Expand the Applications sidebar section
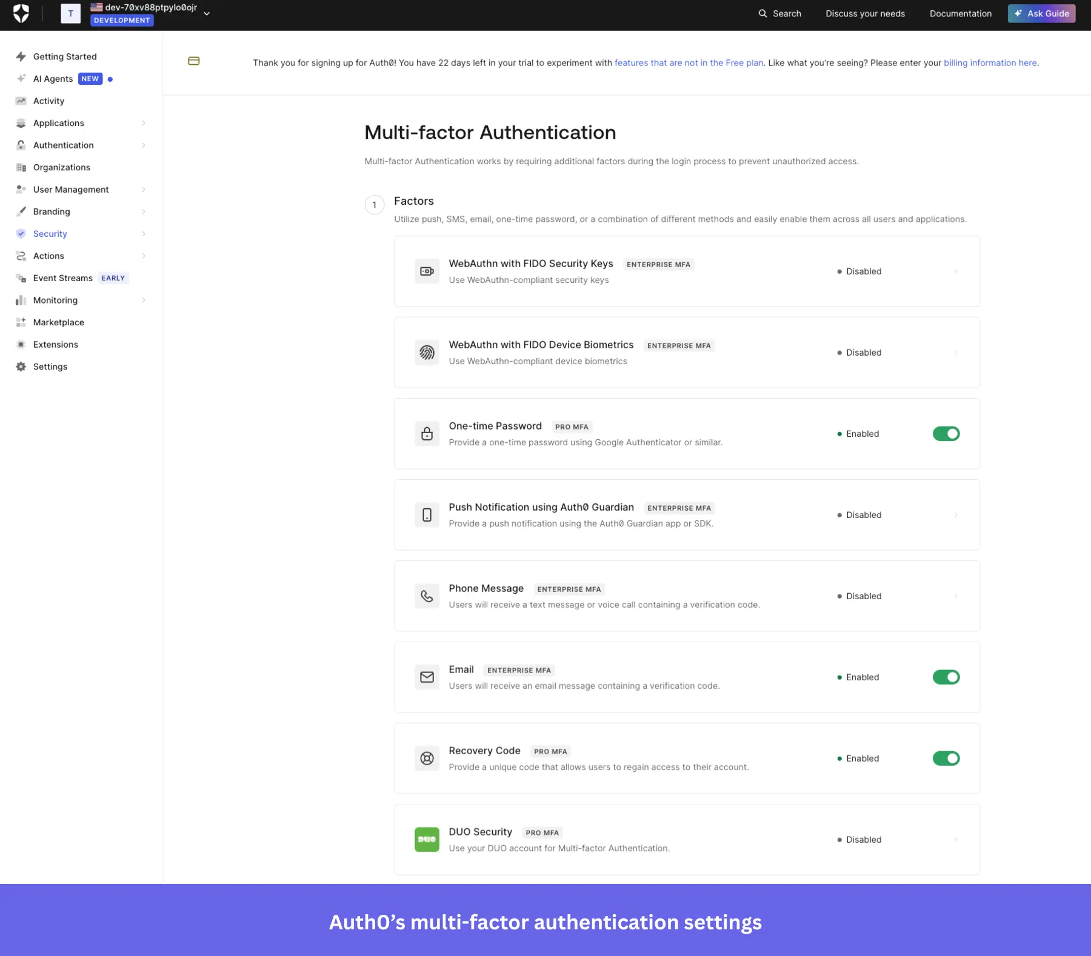This screenshot has width=1091, height=956. coord(58,123)
